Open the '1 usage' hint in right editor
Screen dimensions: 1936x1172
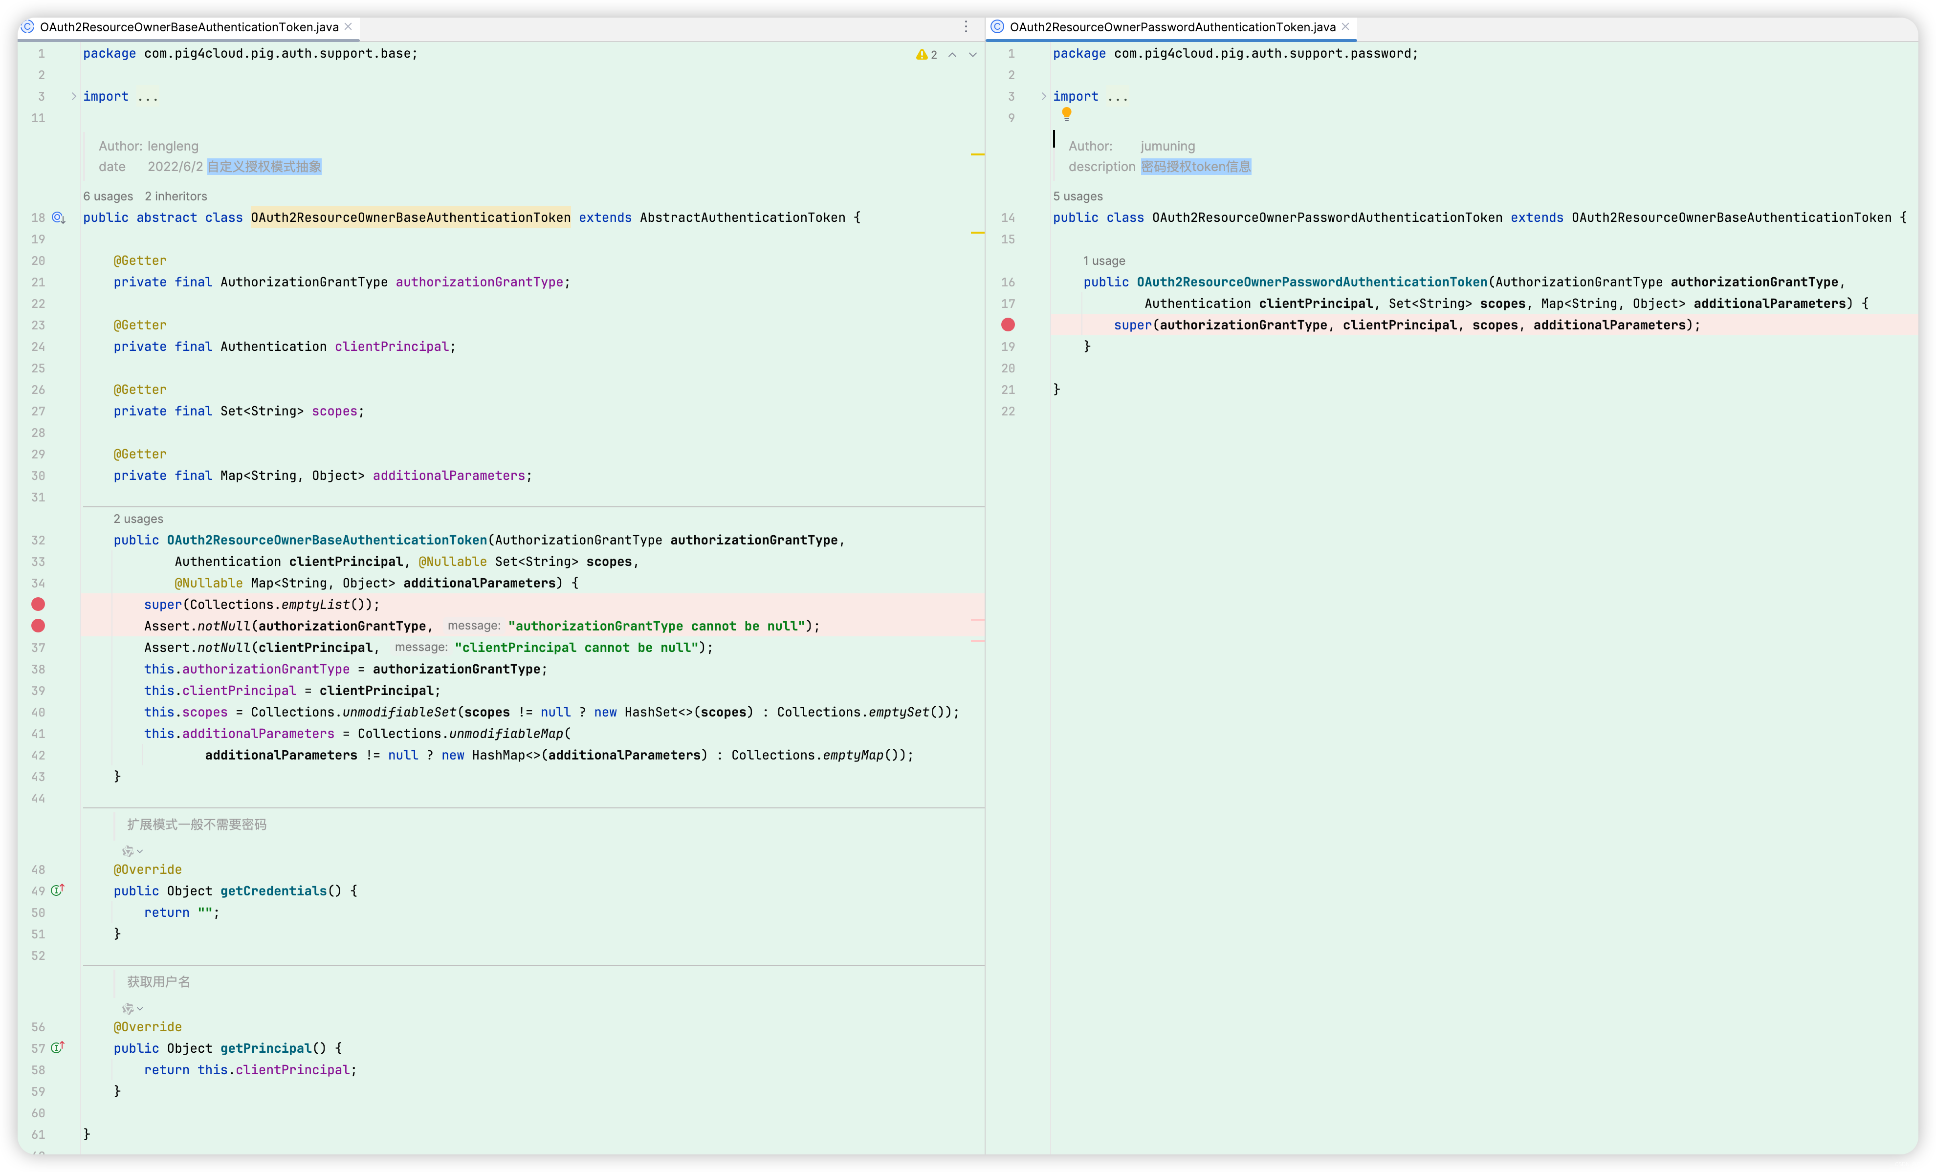pos(1104,261)
